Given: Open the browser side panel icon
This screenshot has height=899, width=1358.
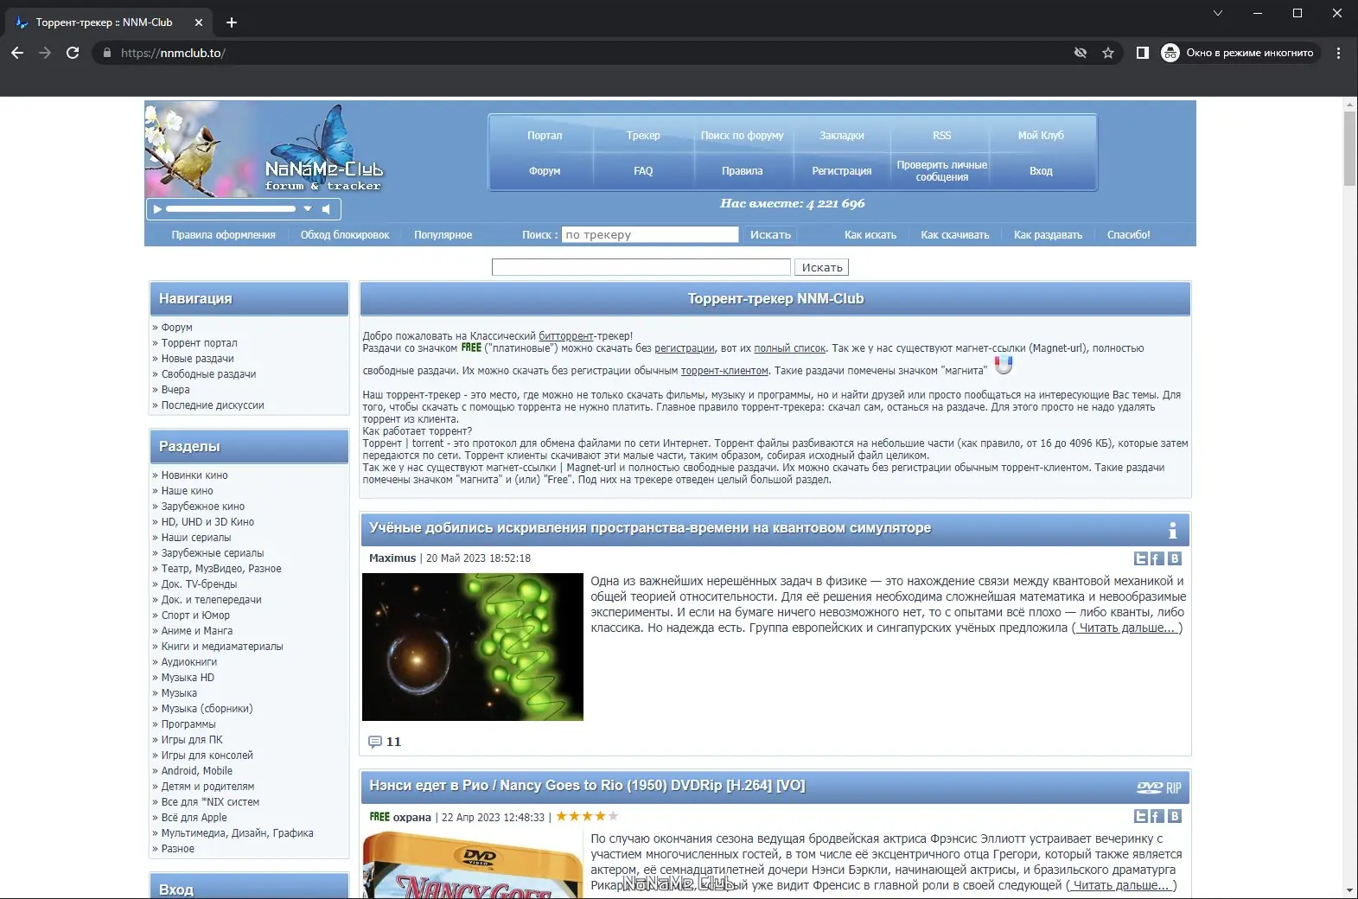Looking at the screenshot, I should coord(1143,53).
